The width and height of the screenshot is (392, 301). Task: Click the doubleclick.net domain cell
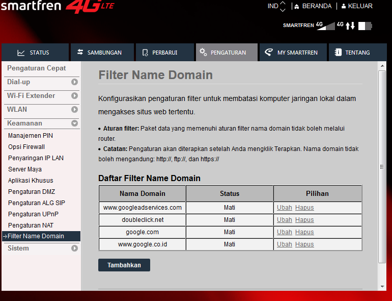(142, 220)
